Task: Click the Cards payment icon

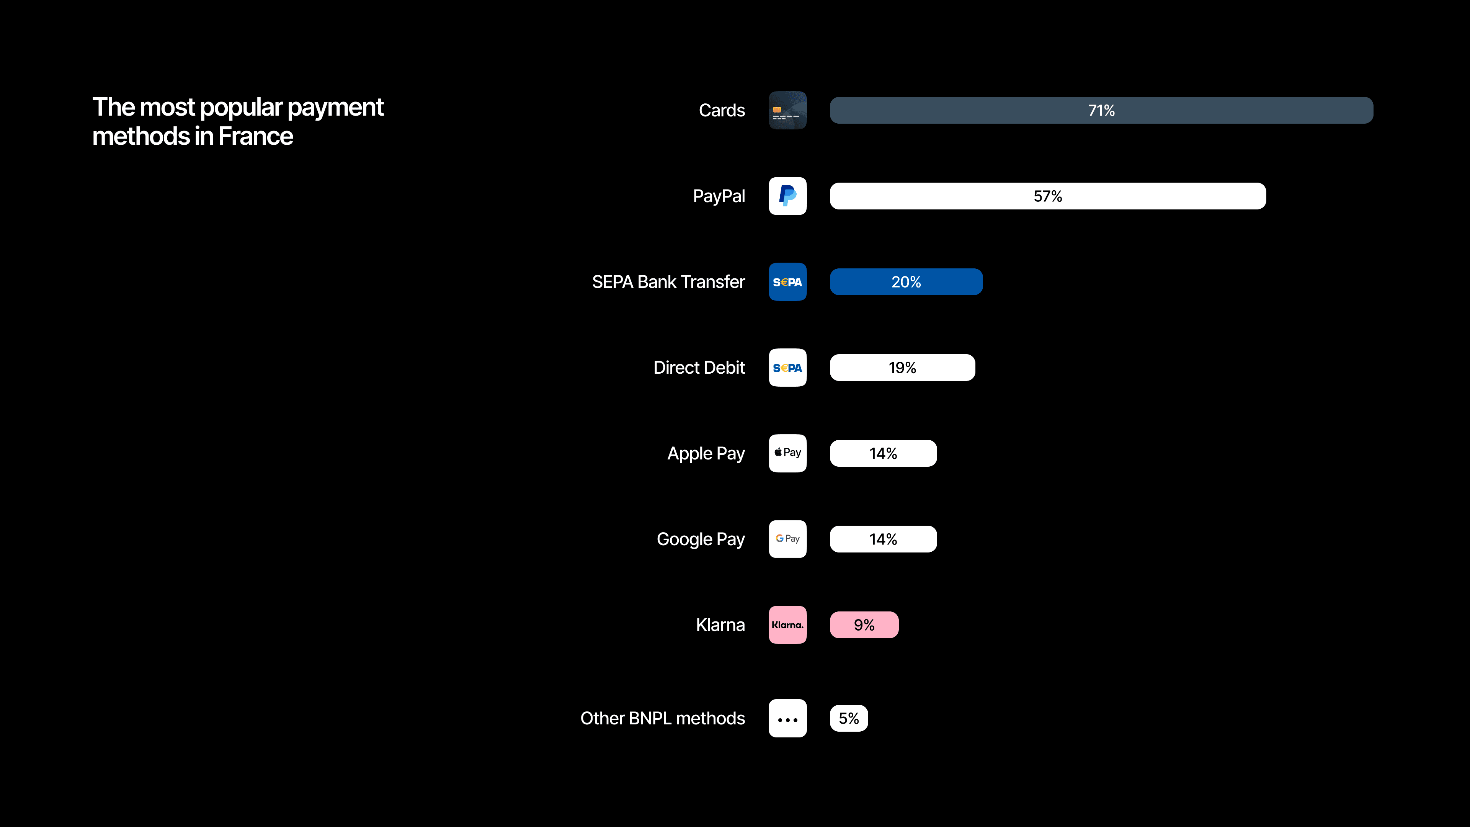Action: pos(787,110)
